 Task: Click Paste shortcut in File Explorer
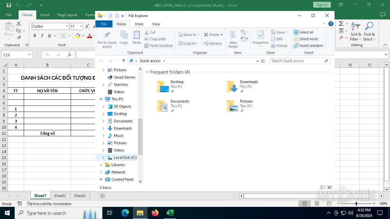pyautogui.click(x=158, y=46)
